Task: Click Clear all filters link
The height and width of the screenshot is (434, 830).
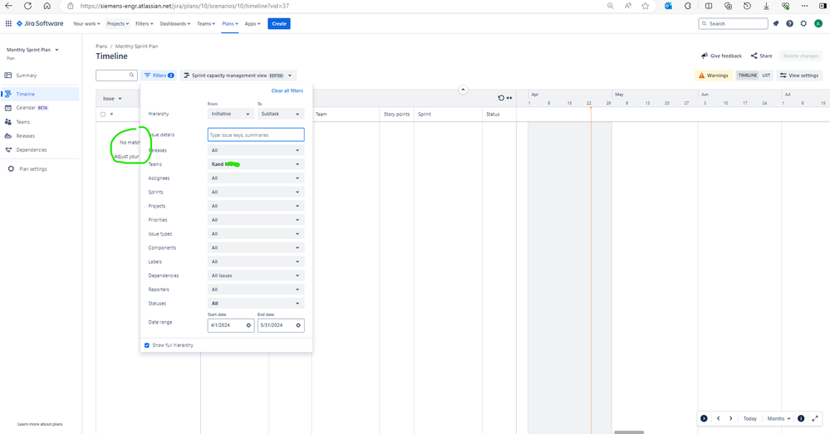Action: [287, 90]
